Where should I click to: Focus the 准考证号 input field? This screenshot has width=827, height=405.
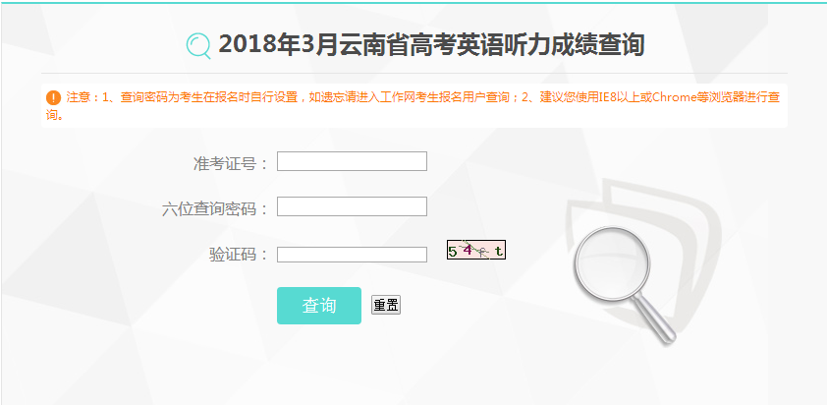pyautogui.click(x=352, y=161)
